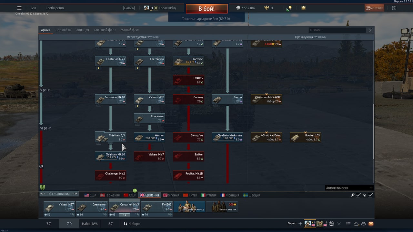Open the Бои menu
413x232 pixels.
(34, 8)
